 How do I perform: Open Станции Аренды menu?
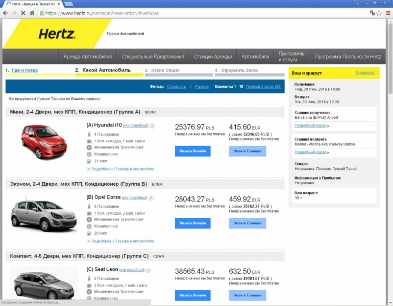213,57
